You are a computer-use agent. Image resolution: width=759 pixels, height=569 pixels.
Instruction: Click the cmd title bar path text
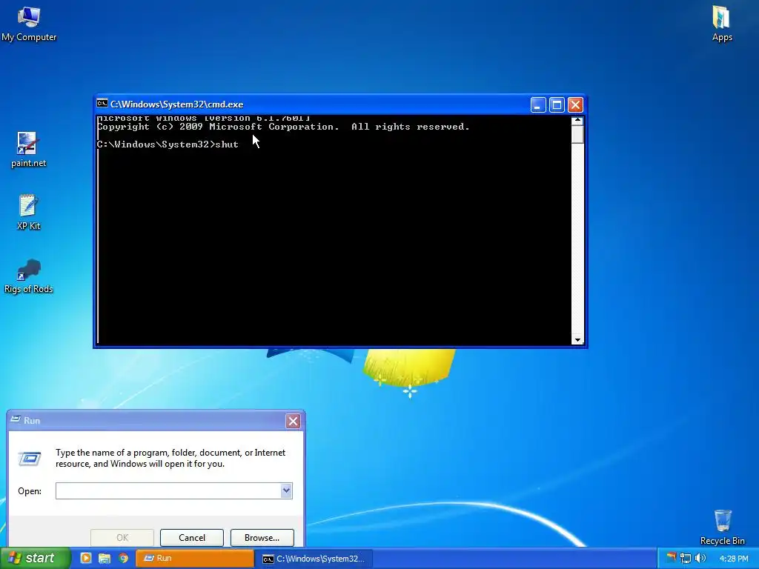click(x=176, y=104)
